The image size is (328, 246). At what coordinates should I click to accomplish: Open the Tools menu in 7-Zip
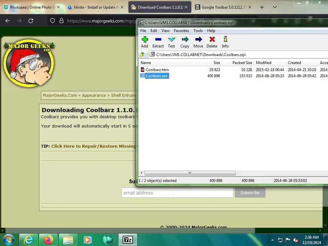(x=198, y=31)
